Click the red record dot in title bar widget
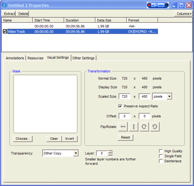The image size is (194, 186). coord(150,5)
